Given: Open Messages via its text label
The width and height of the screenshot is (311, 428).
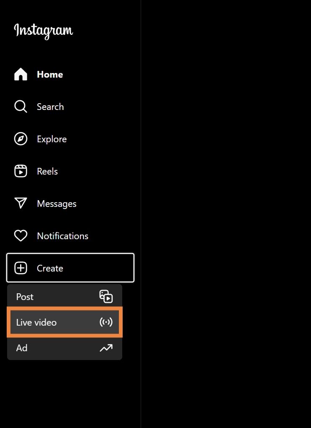Looking at the screenshot, I should (x=57, y=204).
